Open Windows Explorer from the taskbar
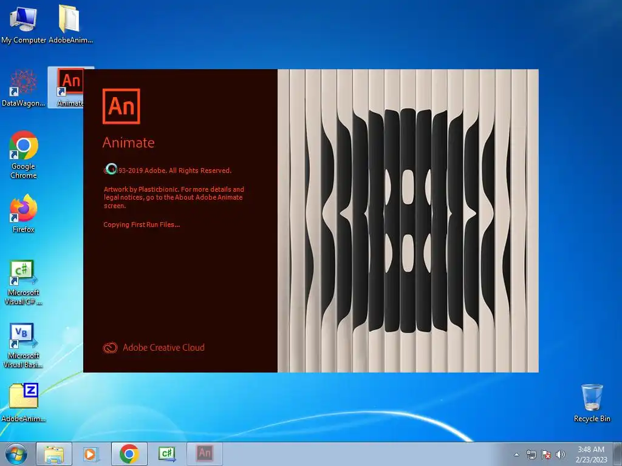This screenshot has width=622, height=466. pos(54,454)
